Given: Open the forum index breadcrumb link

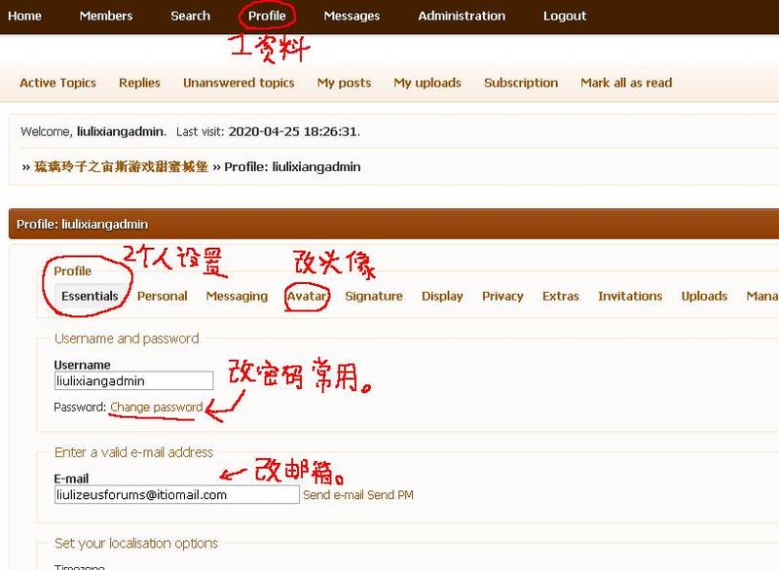Looking at the screenshot, I should [x=121, y=166].
